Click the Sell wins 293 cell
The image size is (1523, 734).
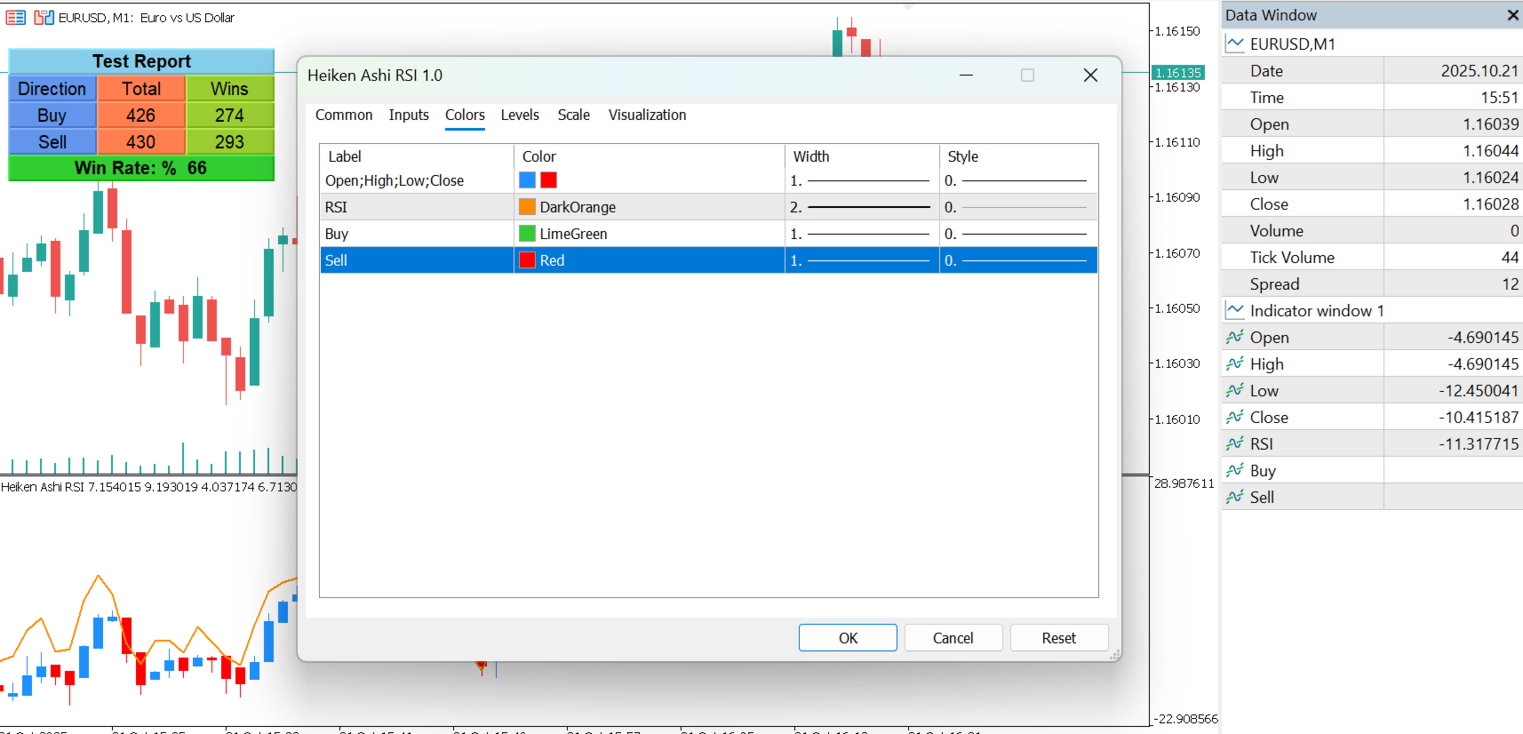tap(229, 142)
